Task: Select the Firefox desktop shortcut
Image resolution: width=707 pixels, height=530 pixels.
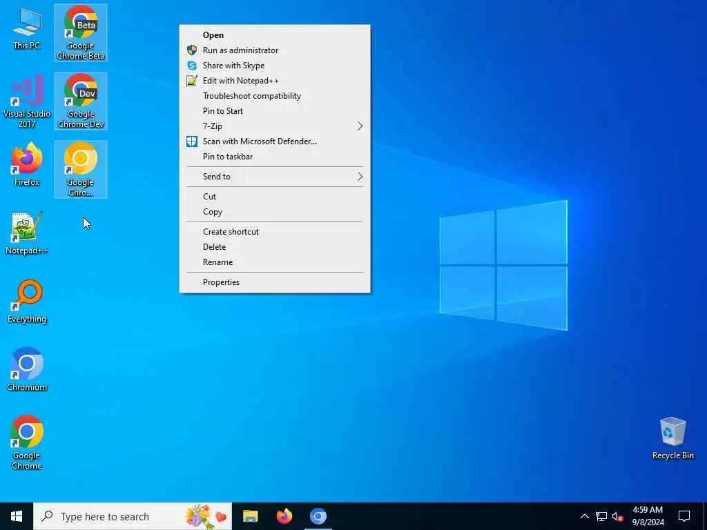Action: point(27,165)
